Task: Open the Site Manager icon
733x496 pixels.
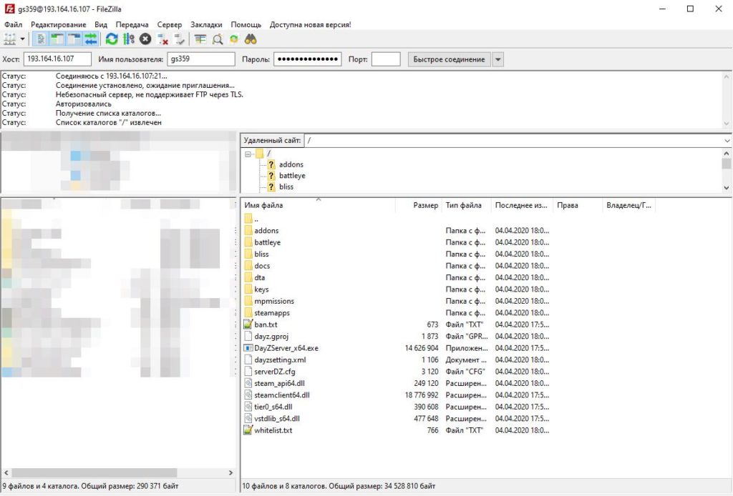Action: click(x=9, y=39)
